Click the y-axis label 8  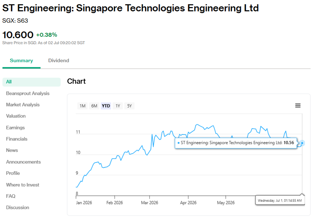[x=77, y=193]
